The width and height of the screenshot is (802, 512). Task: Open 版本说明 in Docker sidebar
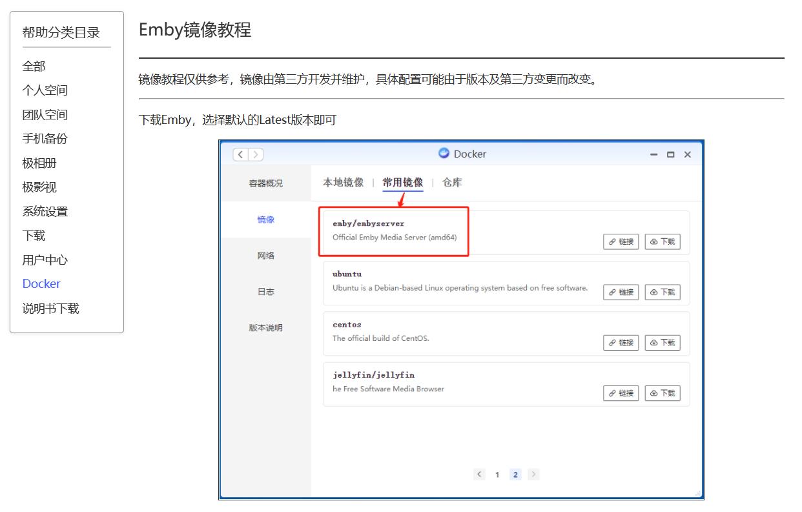(x=265, y=327)
